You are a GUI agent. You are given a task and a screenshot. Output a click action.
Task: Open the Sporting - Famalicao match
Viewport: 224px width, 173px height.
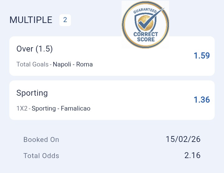tap(61, 109)
